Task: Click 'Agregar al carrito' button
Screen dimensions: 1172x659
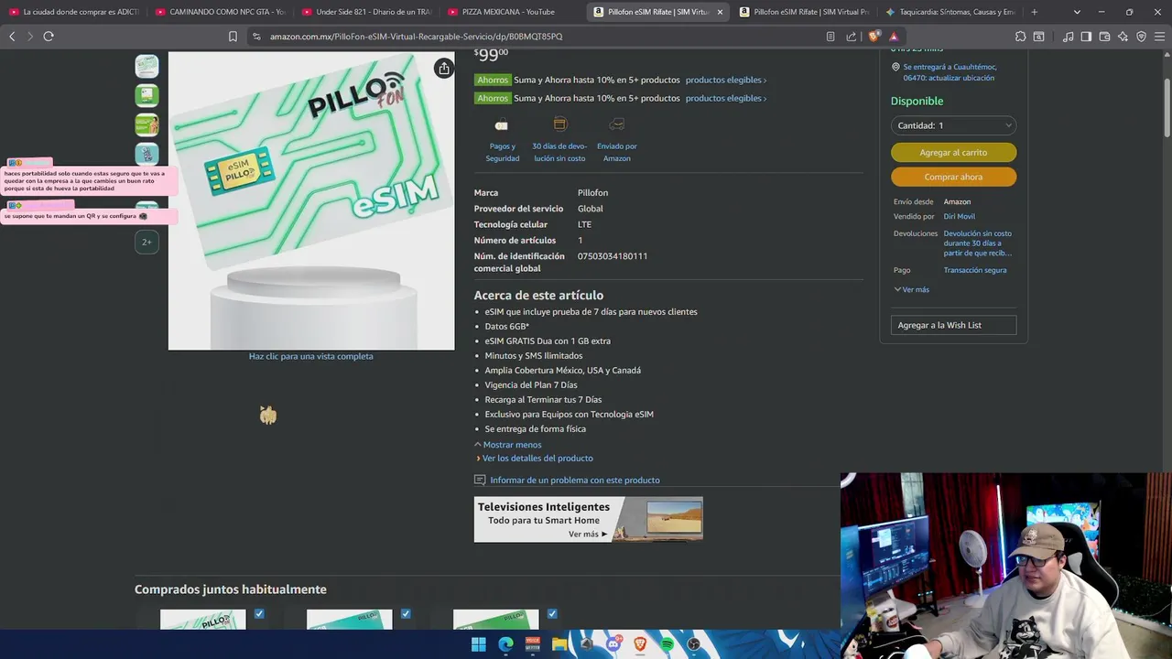Action: pos(953,153)
